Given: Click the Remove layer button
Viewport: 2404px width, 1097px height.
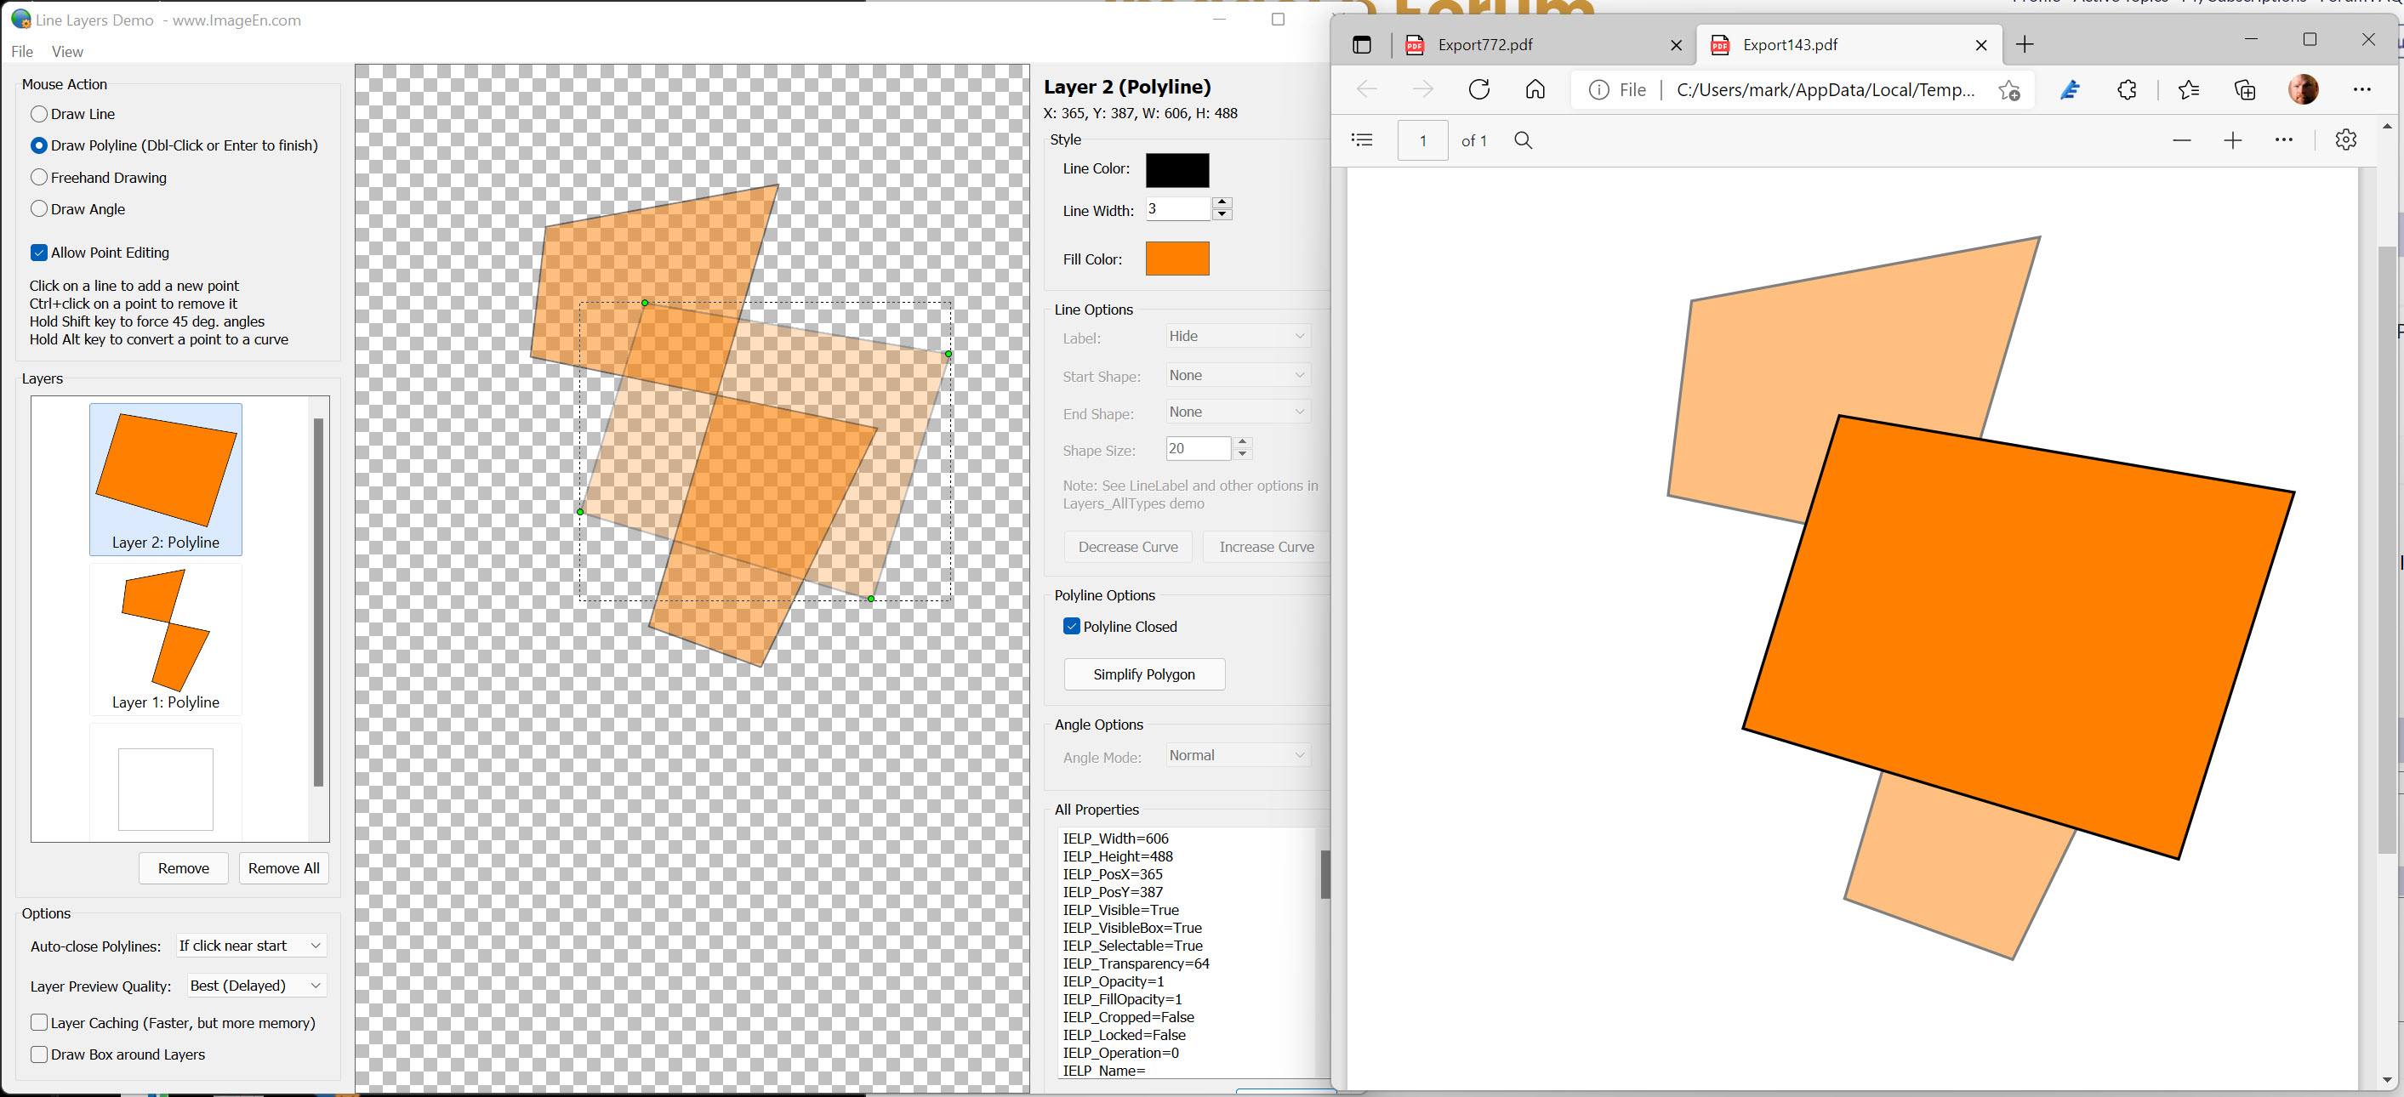Looking at the screenshot, I should [184, 867].
